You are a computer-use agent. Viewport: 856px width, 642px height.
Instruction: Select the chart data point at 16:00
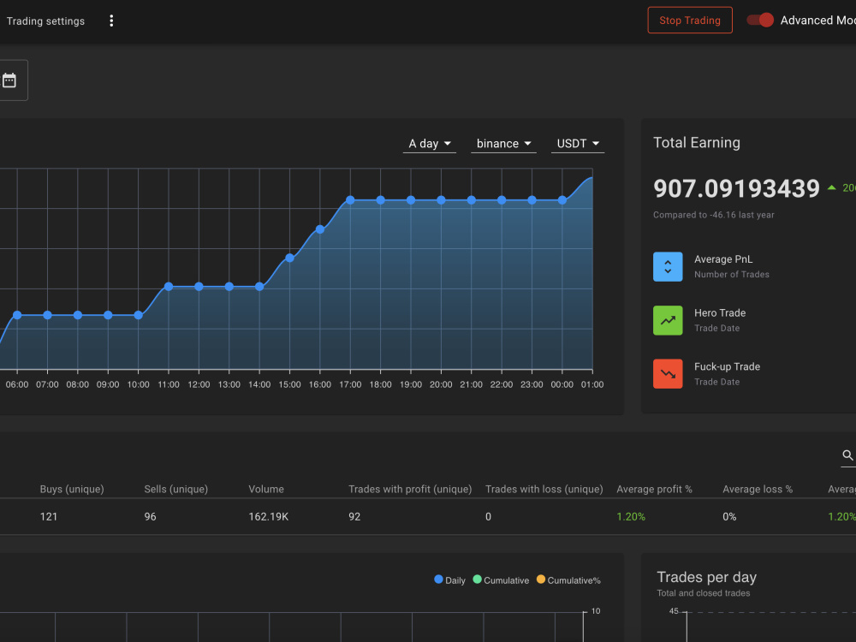point(320,229)
